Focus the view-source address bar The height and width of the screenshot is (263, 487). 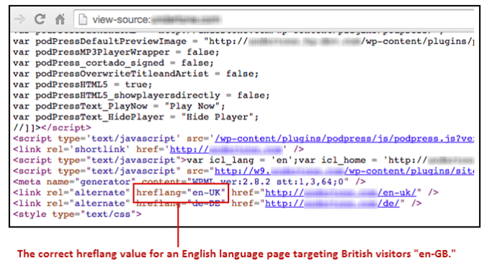coord(273,19)
